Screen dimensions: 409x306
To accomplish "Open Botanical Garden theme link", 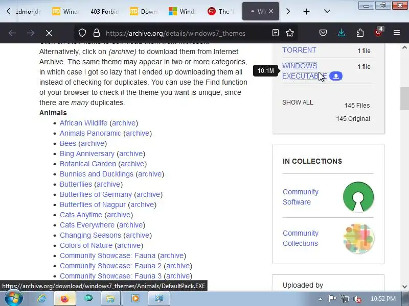I will click(x=88, y=164).
